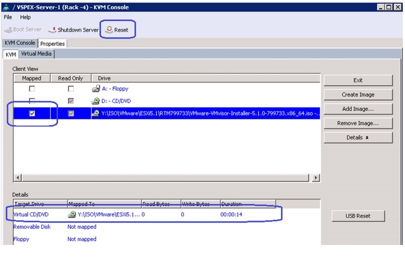The height and width of the screenshot is (262, 405).
Task: Toggle Read Only checkbox for A: Floppy
Action: (71, 89)
